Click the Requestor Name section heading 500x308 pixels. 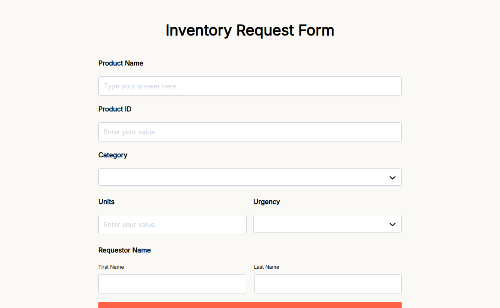click(x=124, y=250)
